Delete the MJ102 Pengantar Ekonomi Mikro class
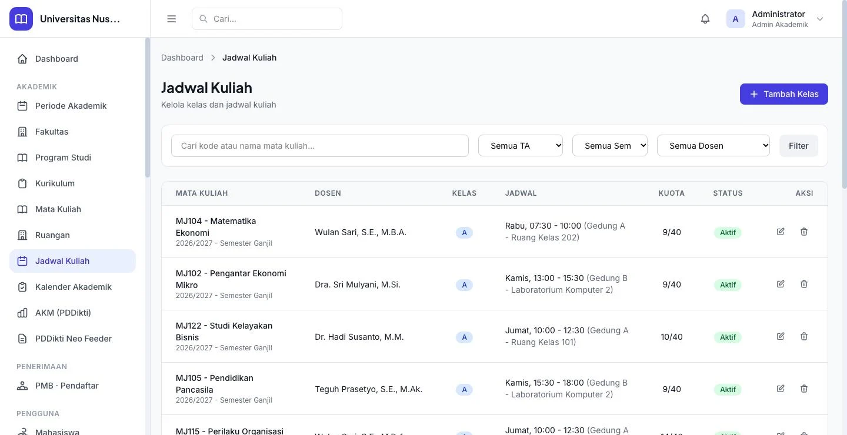The width and height of the screenshot is (847, 435). [x=804, y=284]
